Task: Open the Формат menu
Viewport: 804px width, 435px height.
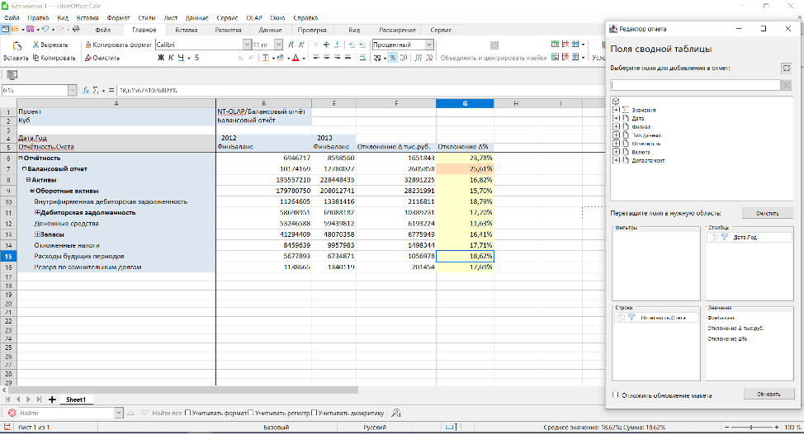Action: pyautogui.click(x=118, y=18)
